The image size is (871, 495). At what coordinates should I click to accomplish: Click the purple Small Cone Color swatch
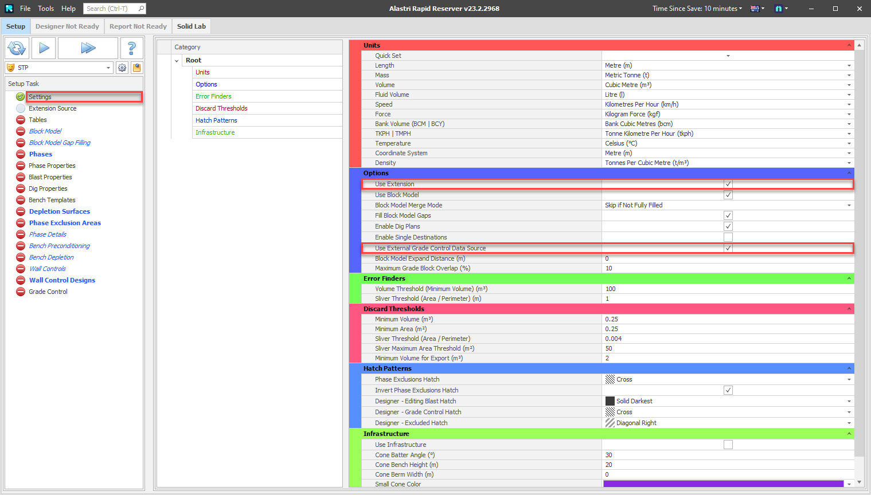click(723, 484)
